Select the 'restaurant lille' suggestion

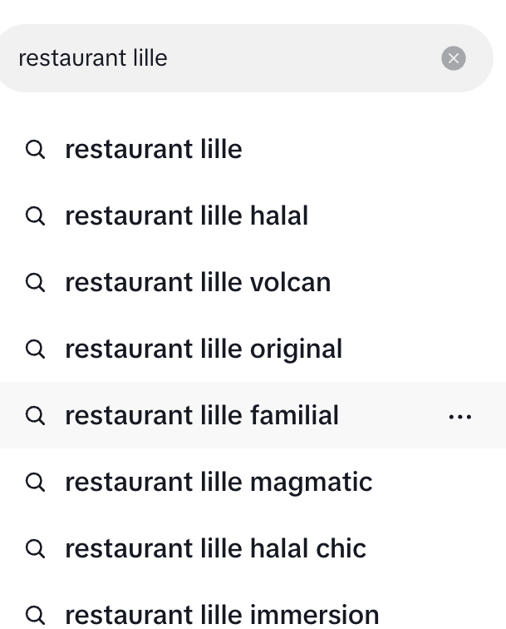154,150
